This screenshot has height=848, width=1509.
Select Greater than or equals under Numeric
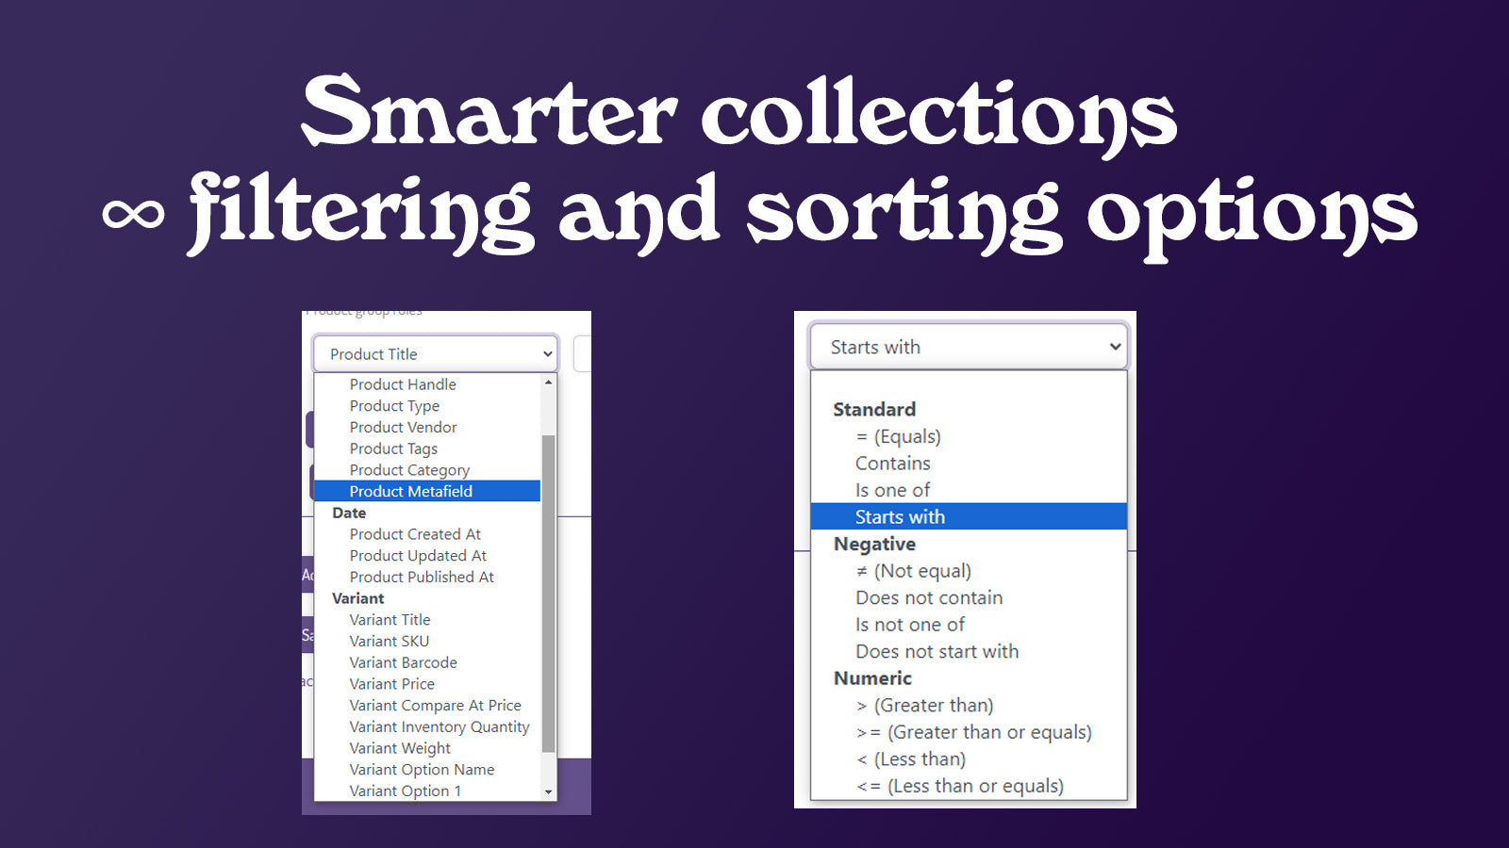click(x=973, y=732)
